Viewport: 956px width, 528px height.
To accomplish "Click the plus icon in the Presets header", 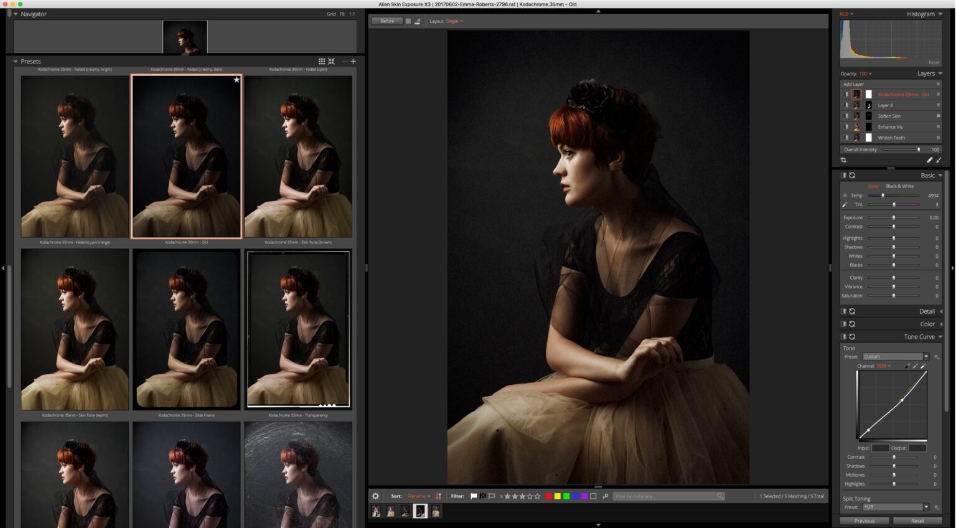I will tap(352, 61).
